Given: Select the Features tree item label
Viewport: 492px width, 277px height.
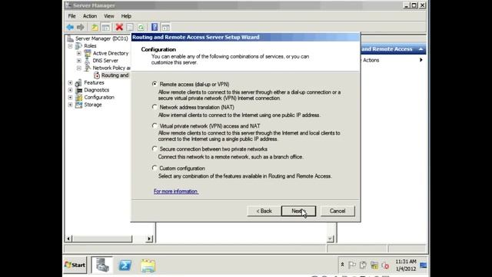Looking at the screenshot, I should tap(94, 82).
